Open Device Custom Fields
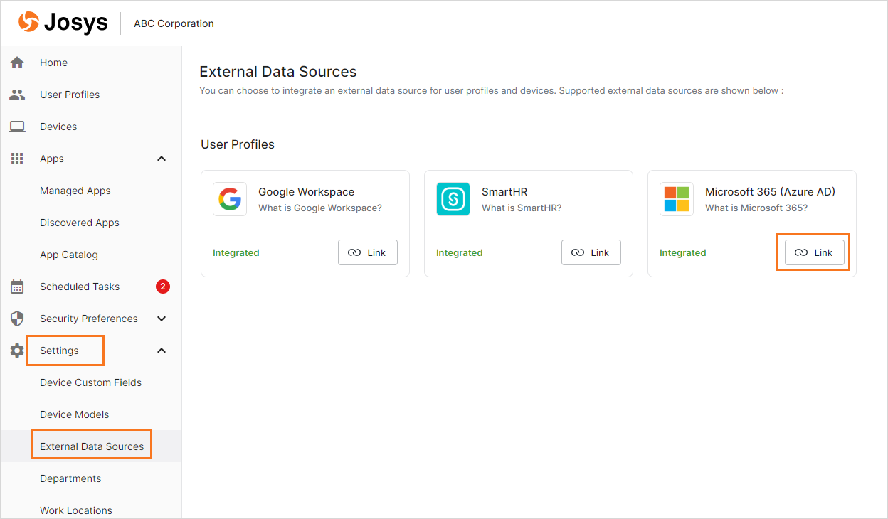 (x=90, y=382)
